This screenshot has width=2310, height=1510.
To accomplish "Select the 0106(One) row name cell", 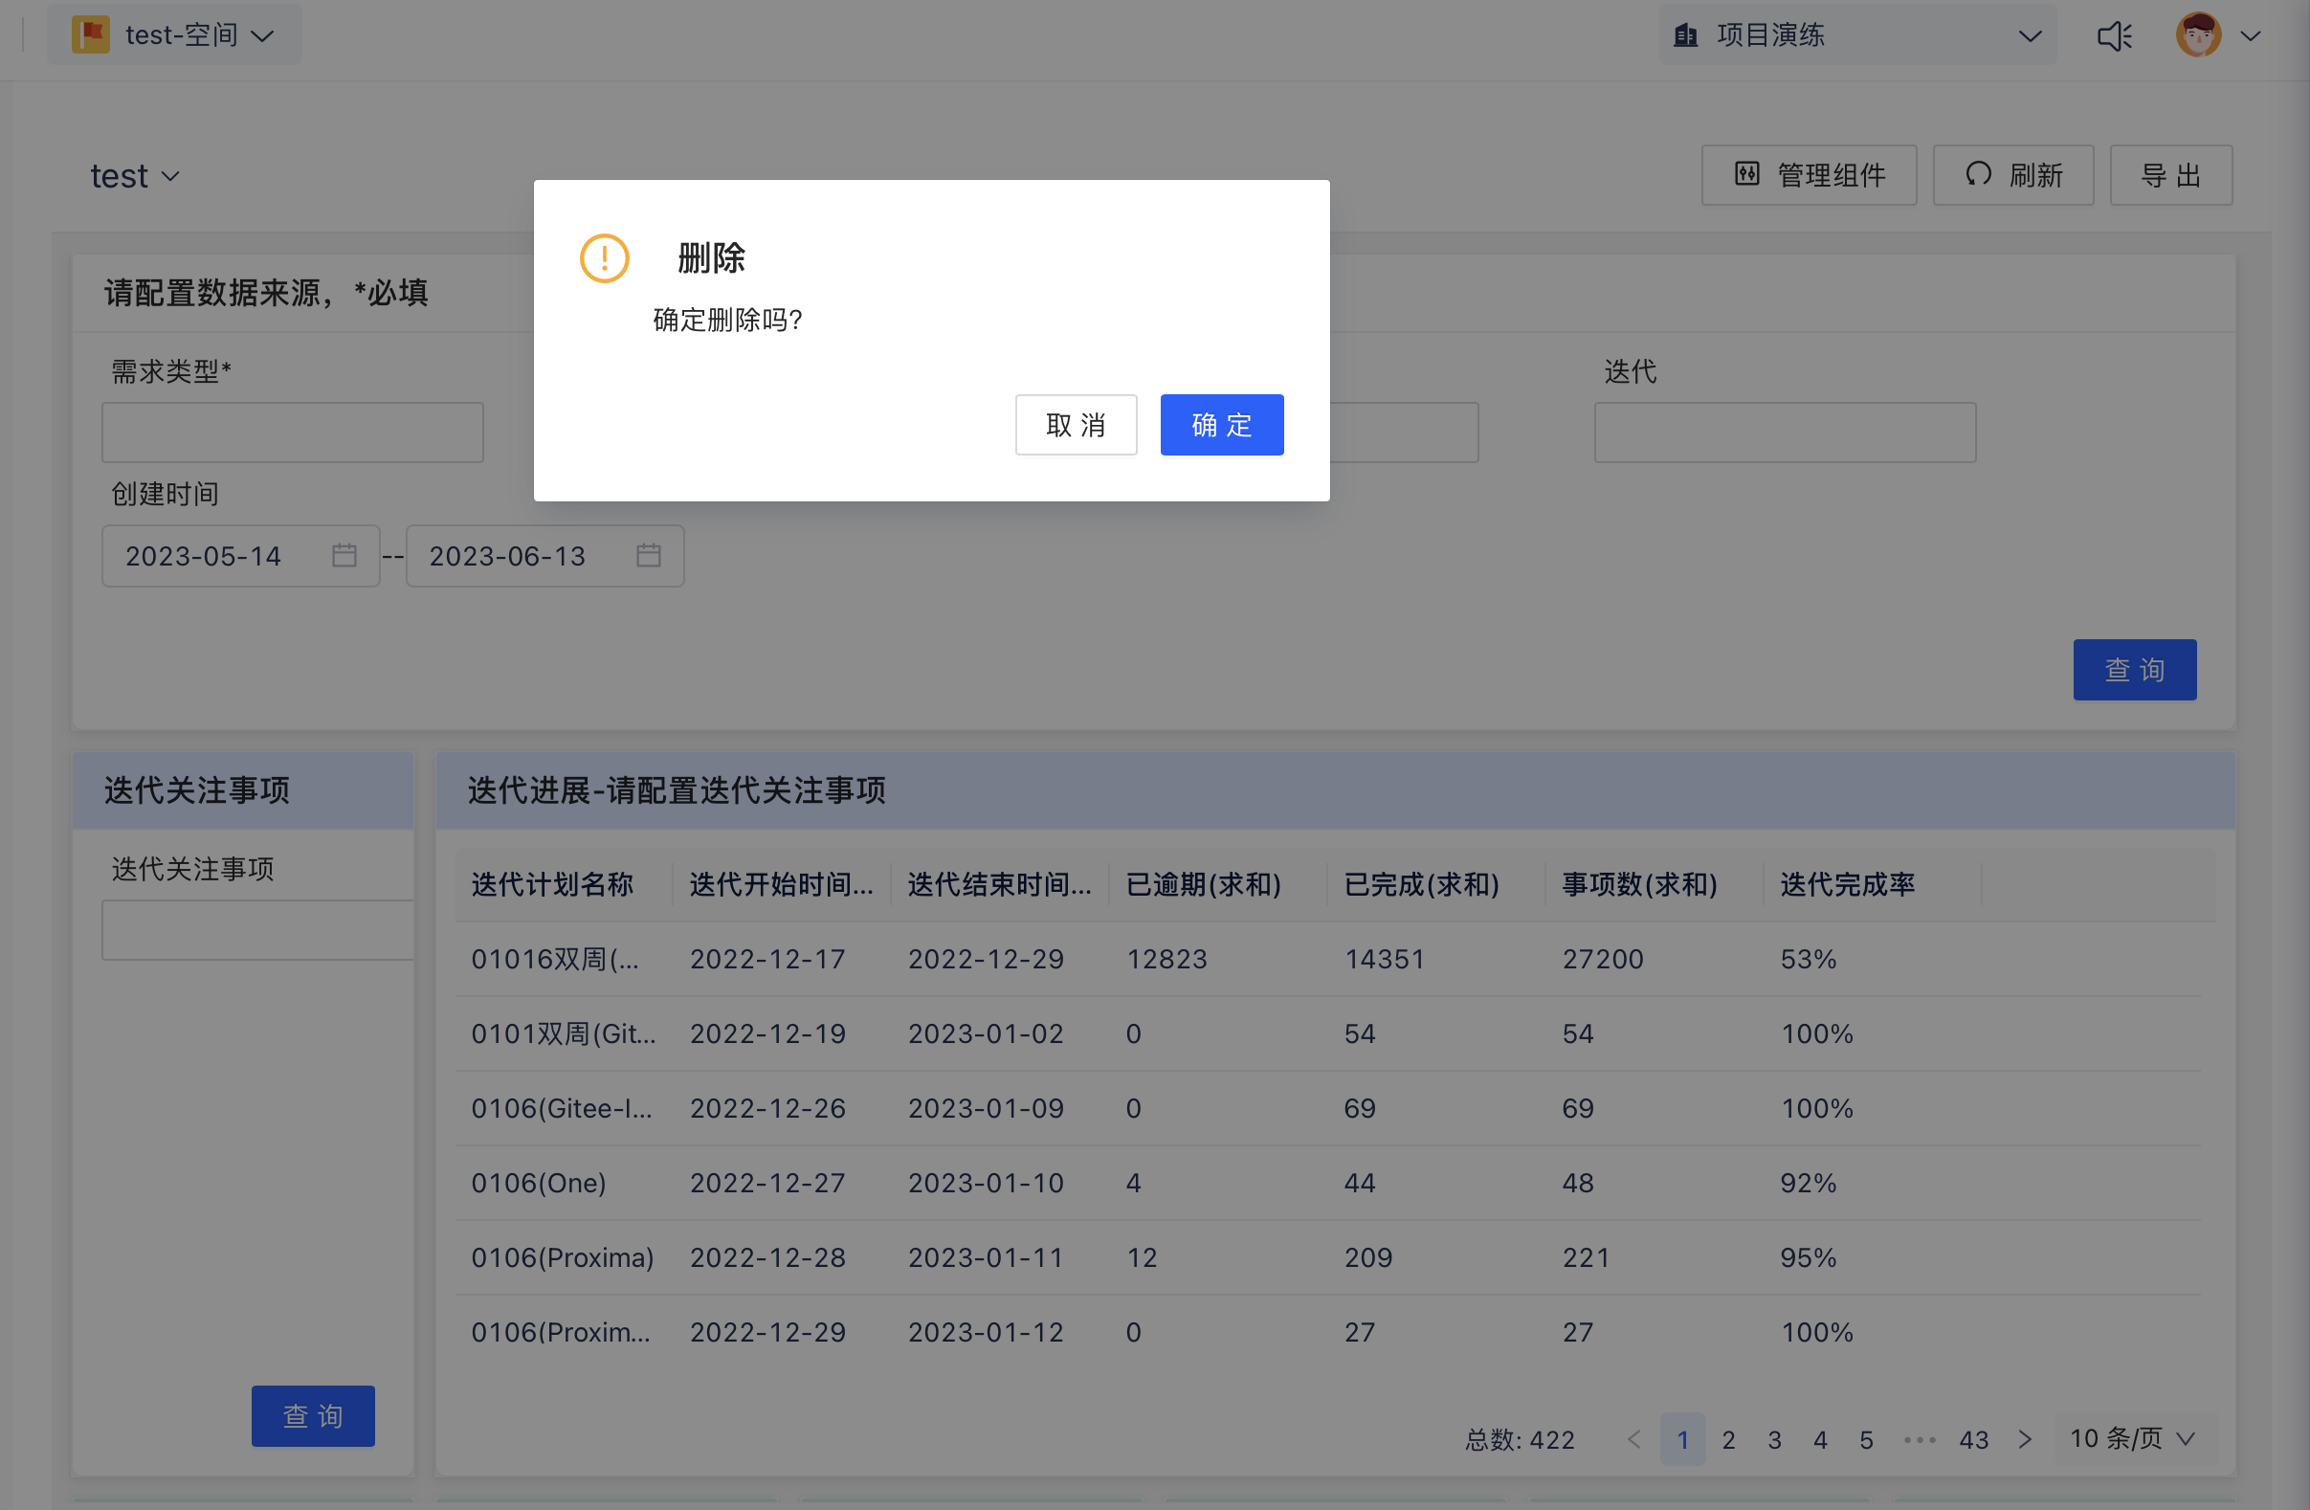I will [x=539, y=1183].
